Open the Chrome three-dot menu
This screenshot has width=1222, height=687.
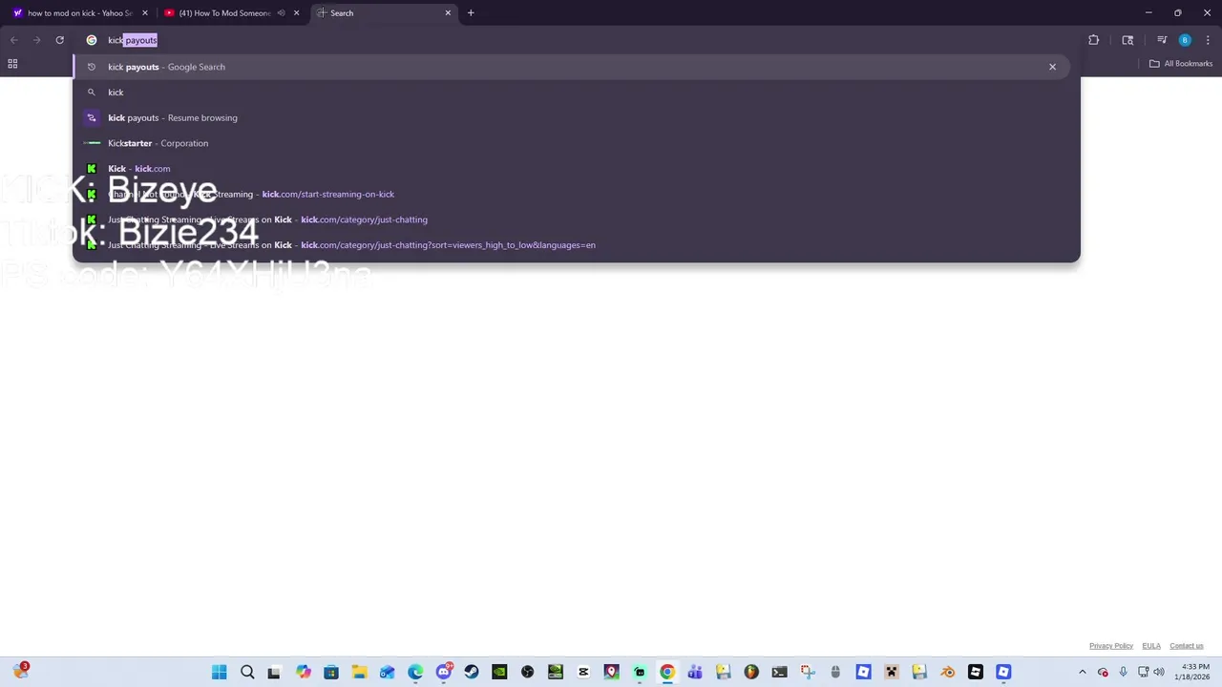click(x=1207, y=40)
